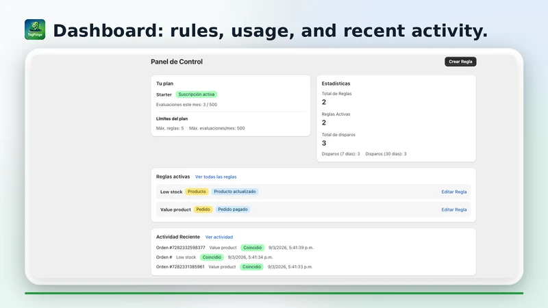Screen dimensions: 548x308
Task: Click the Pedido pagado badge
Action: pyautogui.click(x=233, y=209)
